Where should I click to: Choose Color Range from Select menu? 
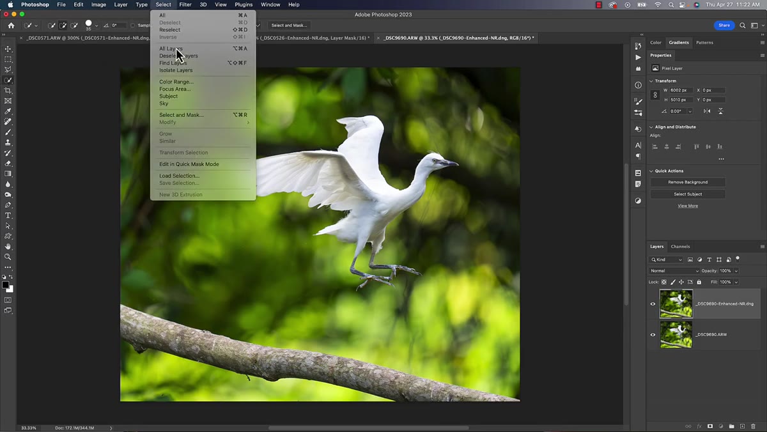tap(176, 82)
